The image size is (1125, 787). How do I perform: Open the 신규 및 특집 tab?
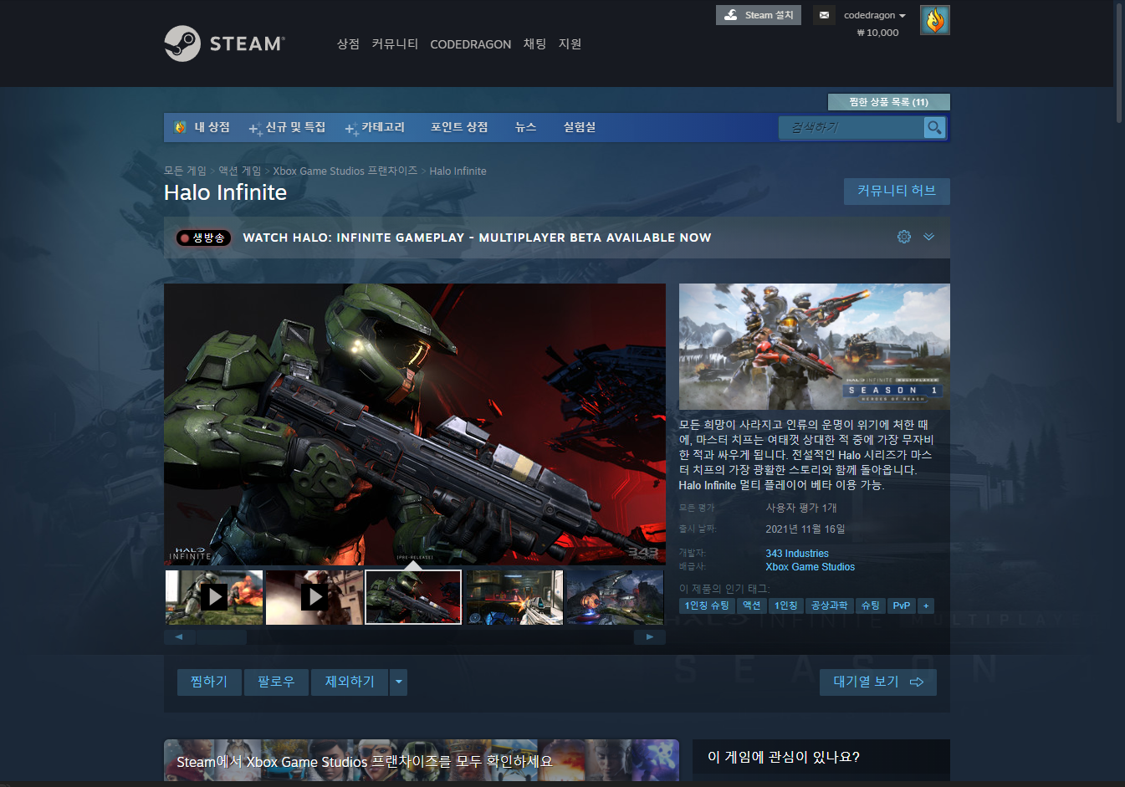287,127
